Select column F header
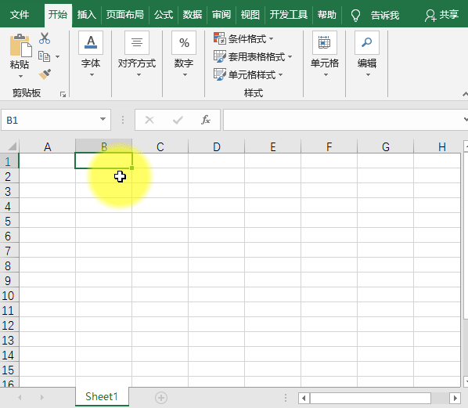The height and width of the screenshot is (408, 468). (329, 146)
